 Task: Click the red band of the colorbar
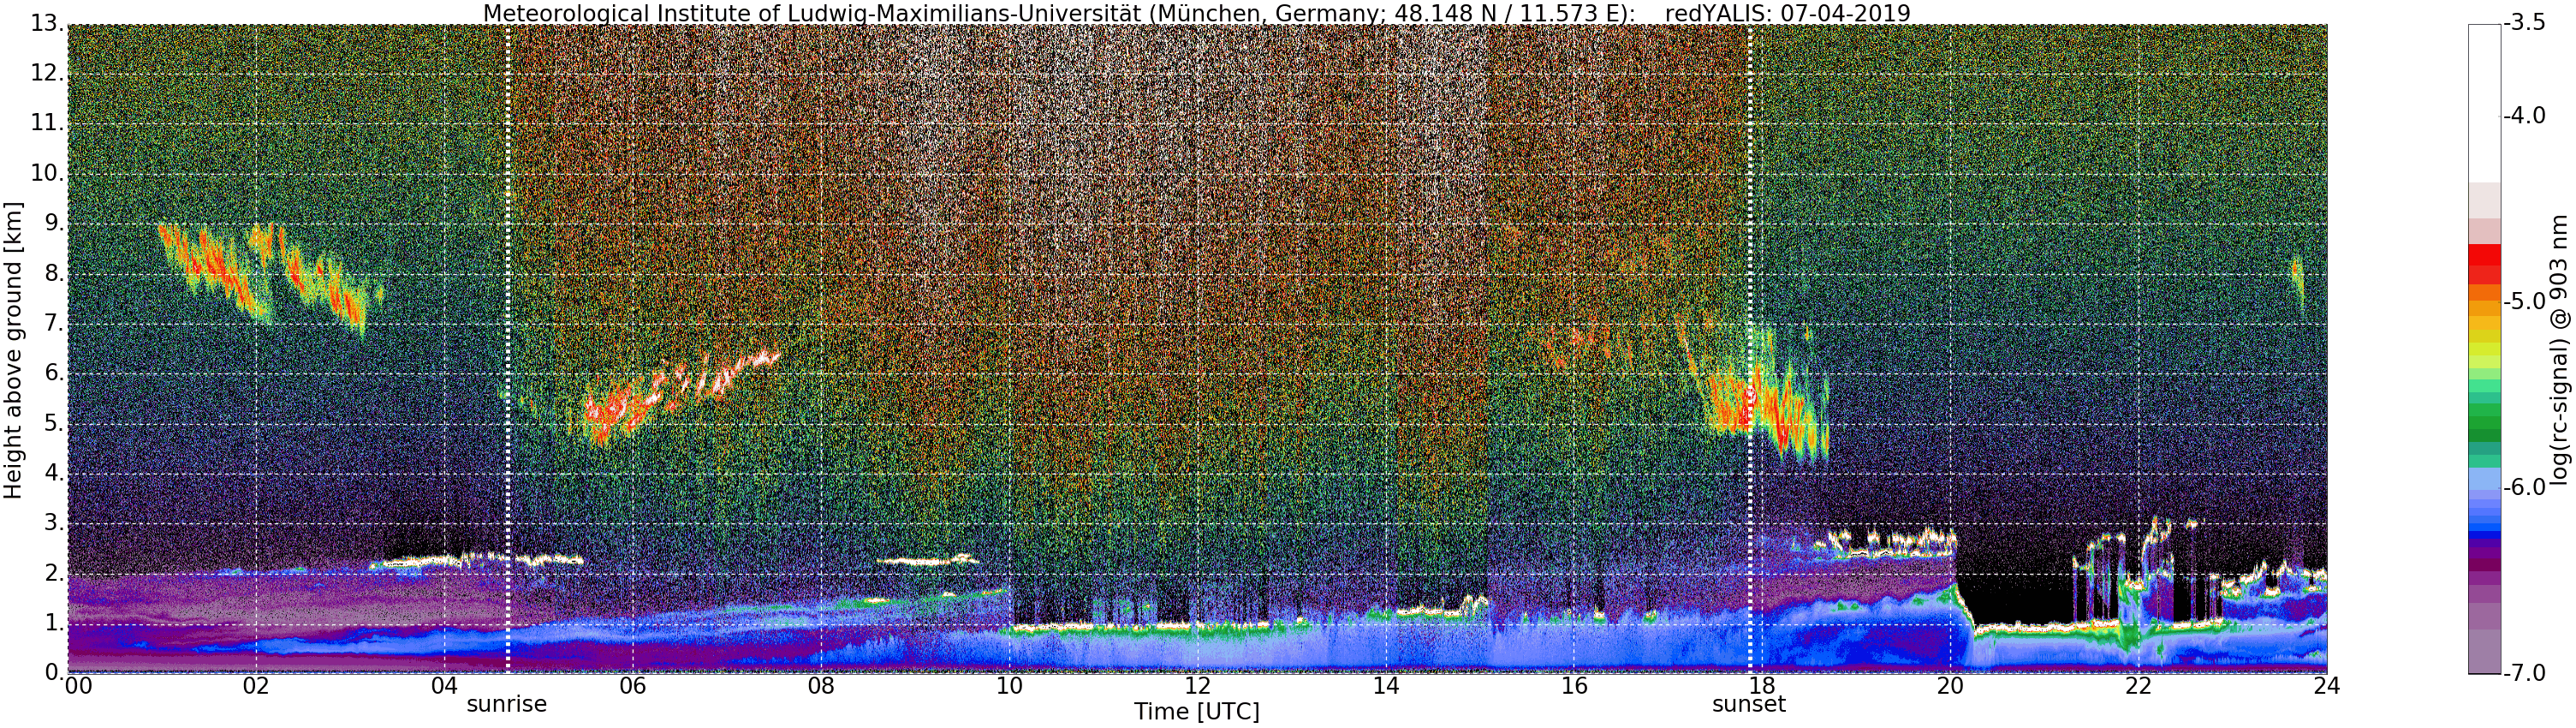click(x=2484, y=264)
